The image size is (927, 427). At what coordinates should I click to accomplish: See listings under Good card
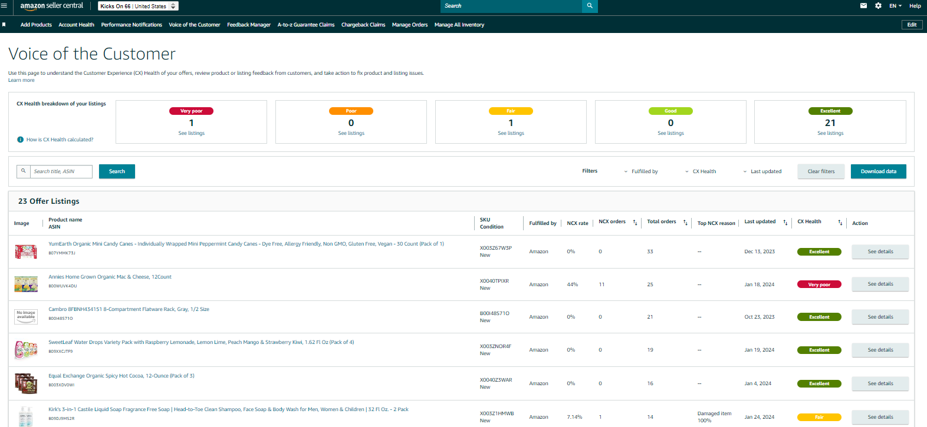[670, 133]
